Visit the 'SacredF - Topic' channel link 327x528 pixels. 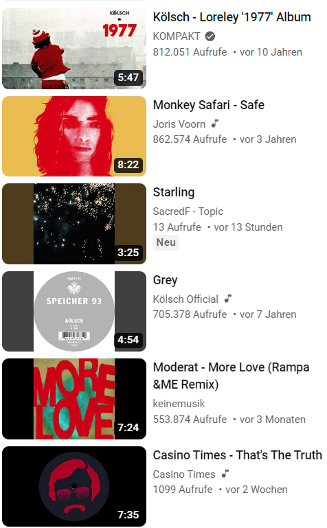[188, 211]
